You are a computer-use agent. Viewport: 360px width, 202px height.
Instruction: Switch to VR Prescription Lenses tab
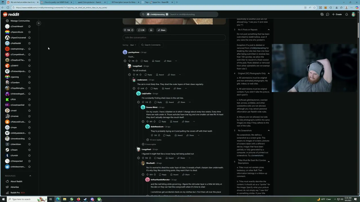123,2
